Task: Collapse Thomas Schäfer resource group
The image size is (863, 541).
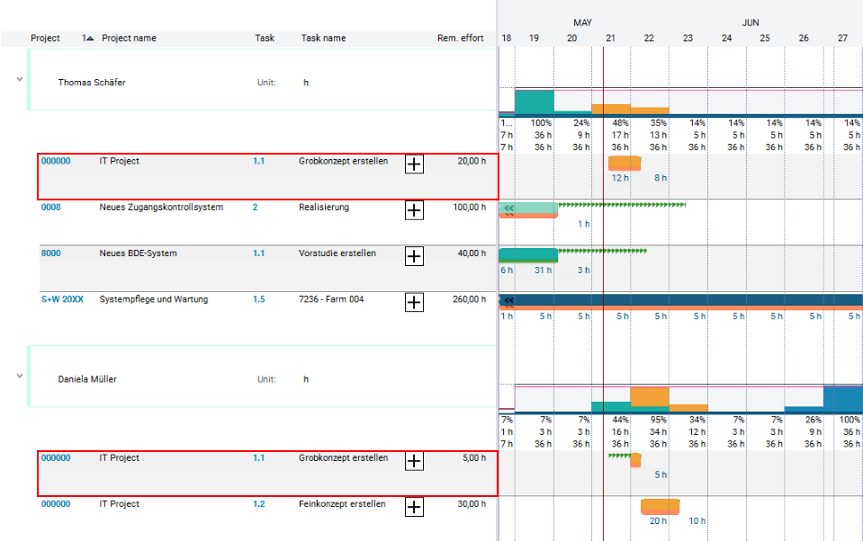Action: [x=18, y=80]
